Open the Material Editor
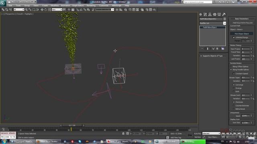 tap(142, 10)
